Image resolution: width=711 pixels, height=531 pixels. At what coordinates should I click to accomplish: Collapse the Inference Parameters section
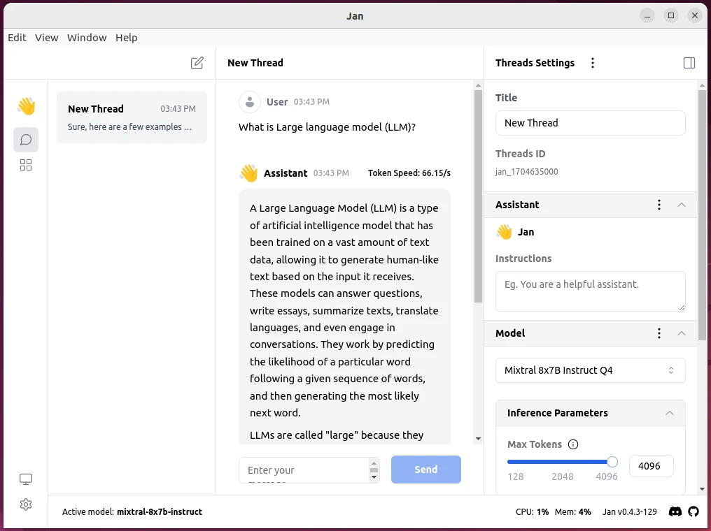click(x=670, y=413)
